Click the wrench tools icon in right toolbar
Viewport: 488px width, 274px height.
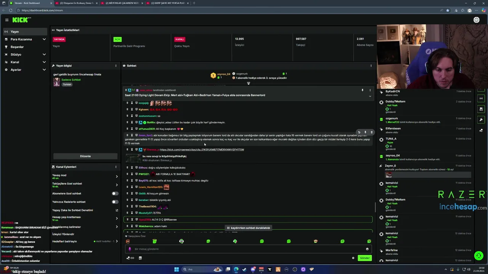tap(481, 119)
